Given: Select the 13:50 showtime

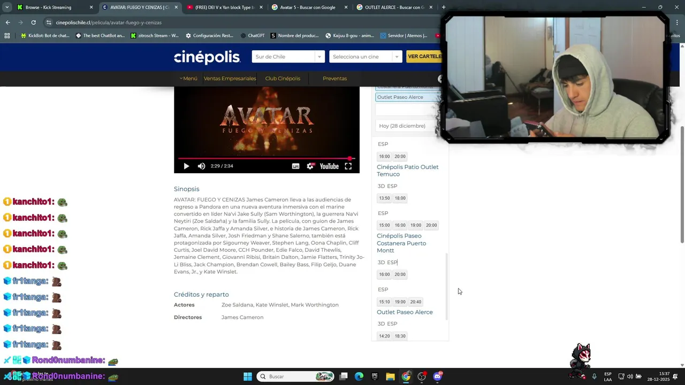Looking at the screenshot, I should coord(384,198).
